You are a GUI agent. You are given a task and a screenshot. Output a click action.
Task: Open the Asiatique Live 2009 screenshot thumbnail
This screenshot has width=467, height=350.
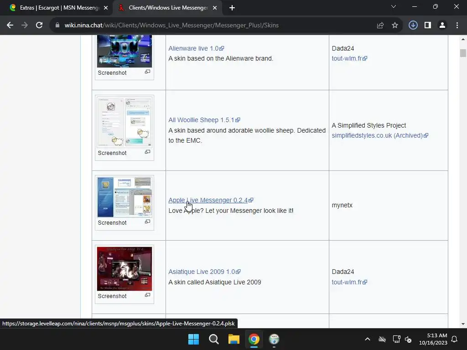point(125,269)
